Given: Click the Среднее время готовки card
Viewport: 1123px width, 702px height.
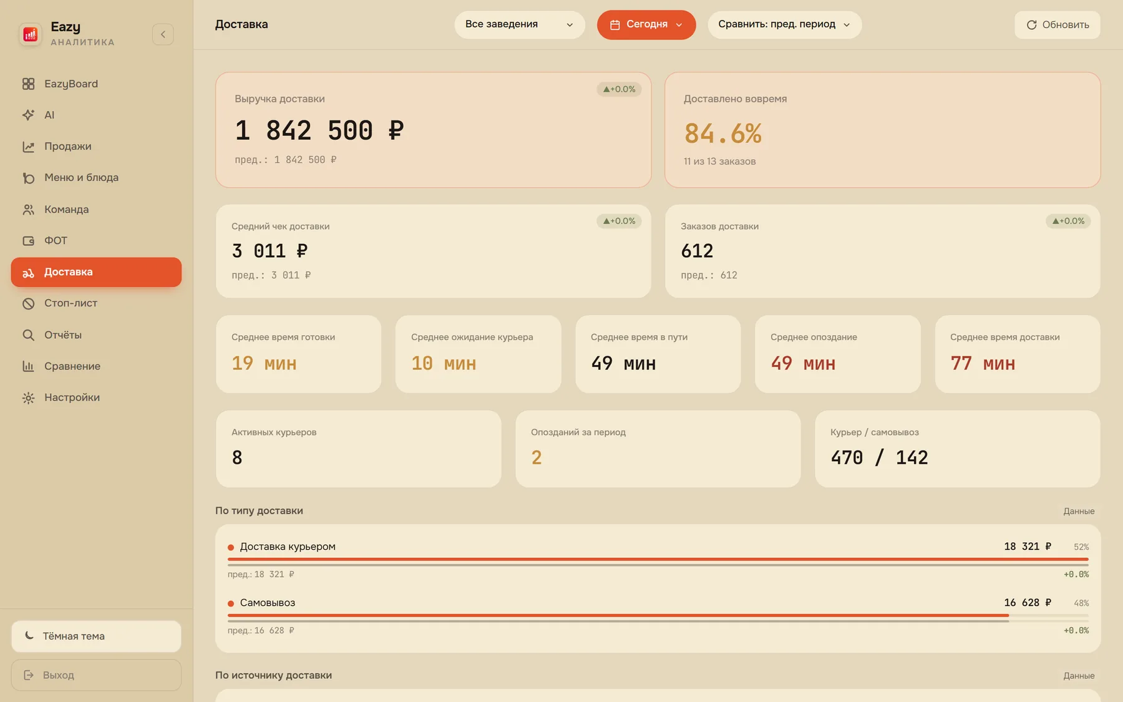Looking at the screenshot, I should coord(298,354).
